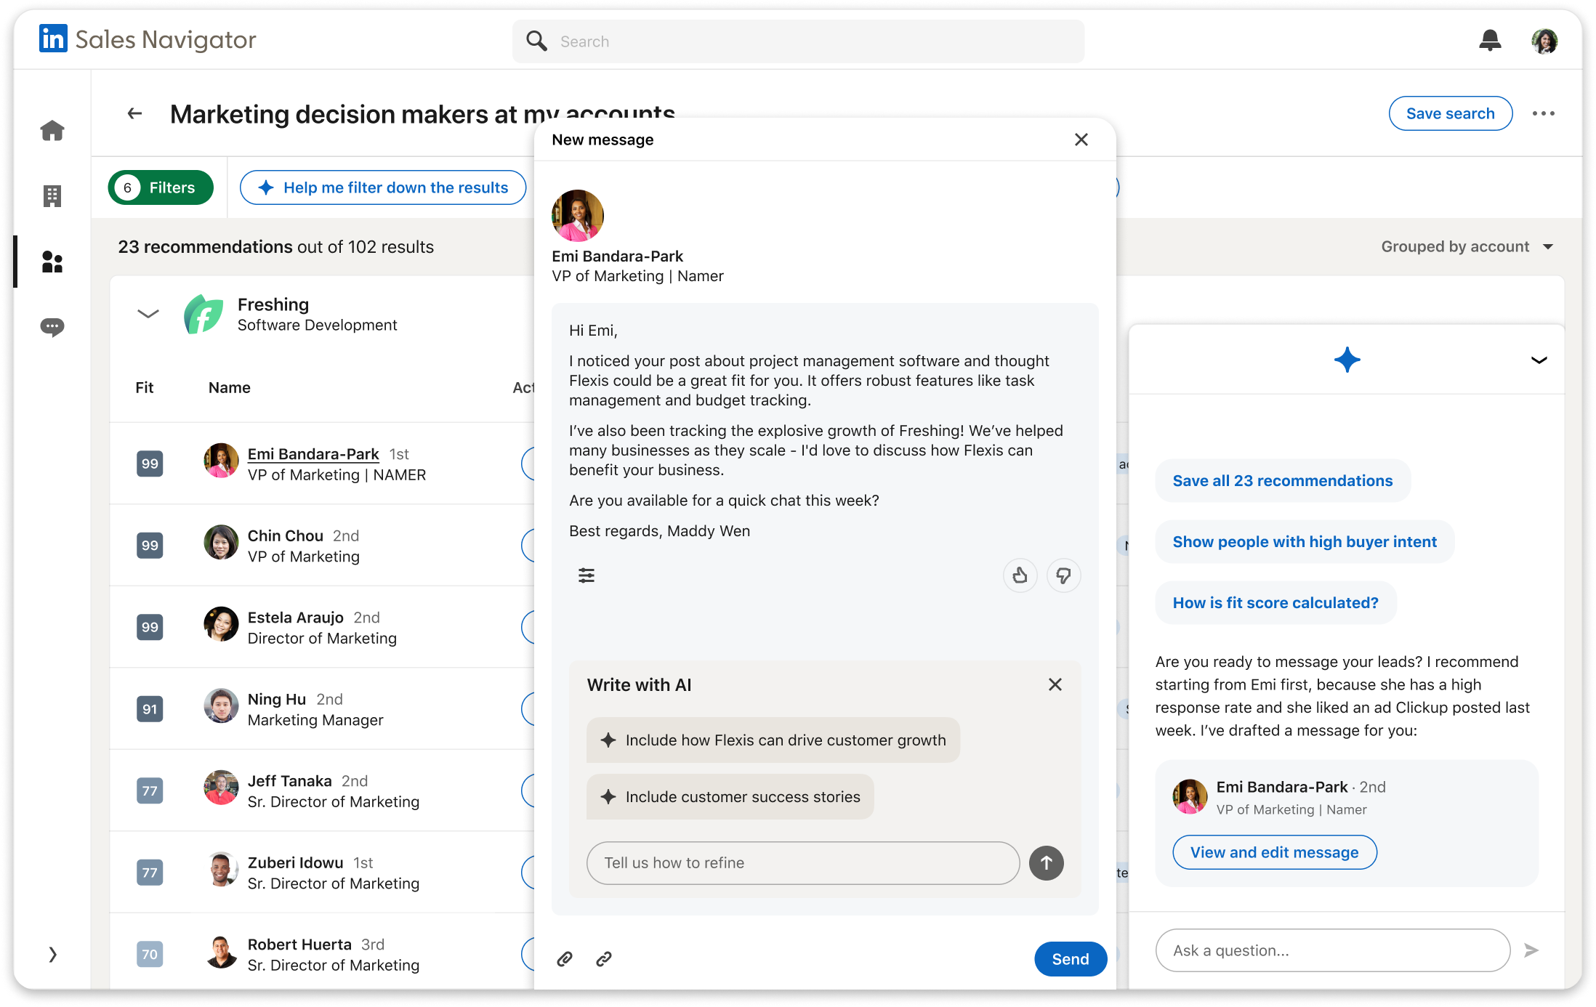This screenshot has height=1007, width=1596.
Task: Click Save all 23 recommendations
Action: [1283, 480]
